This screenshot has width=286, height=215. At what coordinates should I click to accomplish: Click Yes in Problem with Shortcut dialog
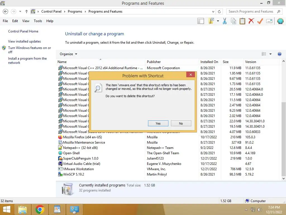[158, 123]
